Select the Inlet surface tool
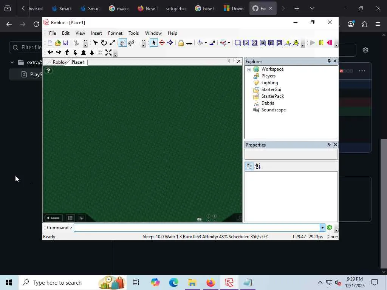This screenshot has height=290, width=387. point(271,43)
